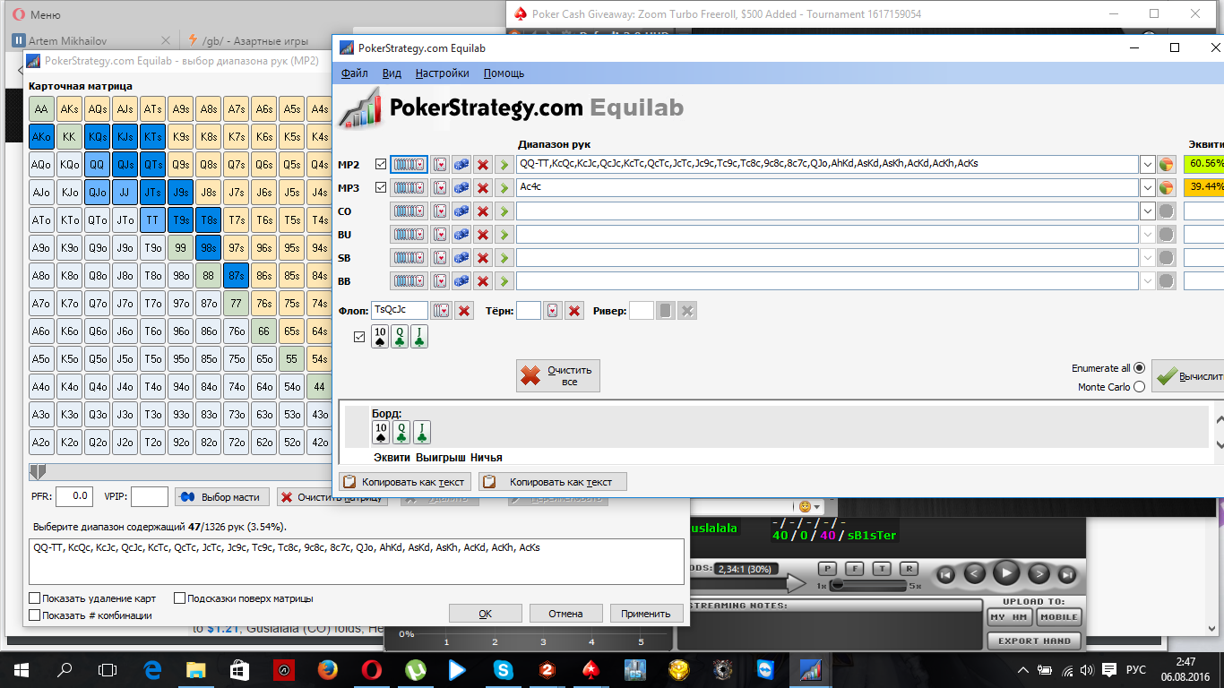Enable Показать # комбинации checkbox
1224x688 pixels.
[35, 615]
